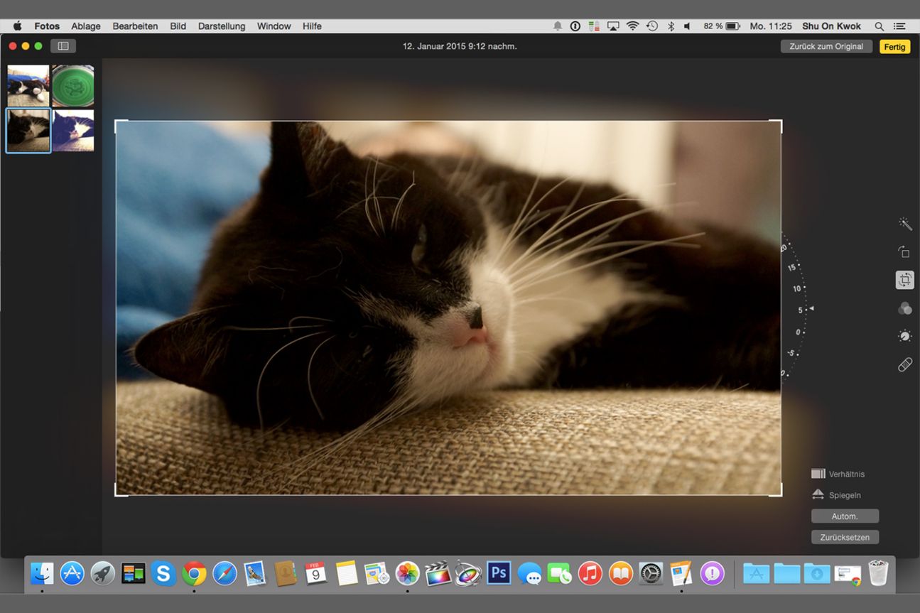Select the Retouch bandage tool
The height and width of the screenshot is (613, 920).
pos(904,364)
